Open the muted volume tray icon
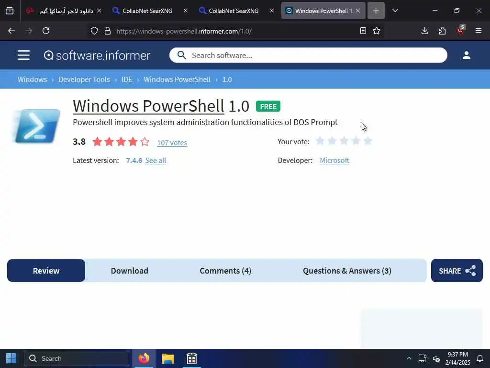The image size is (490, 368). [436, 358]
